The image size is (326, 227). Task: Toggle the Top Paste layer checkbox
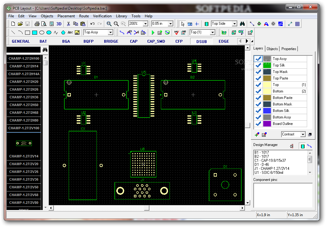pos(258,78)
